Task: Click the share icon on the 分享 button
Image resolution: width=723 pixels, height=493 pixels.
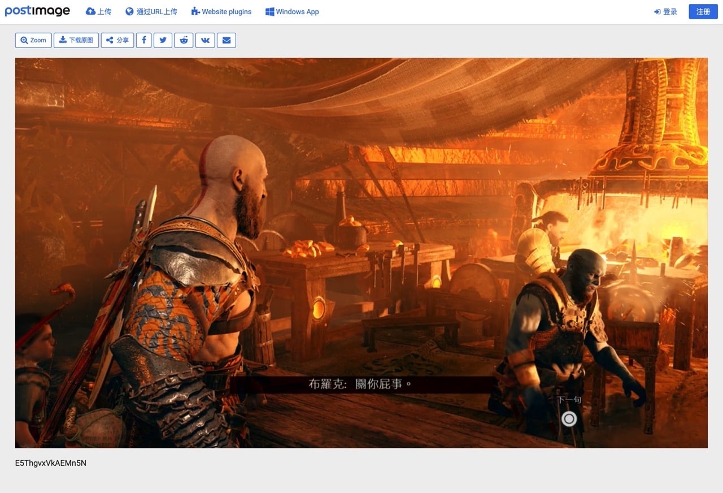Action: [111, 40]
